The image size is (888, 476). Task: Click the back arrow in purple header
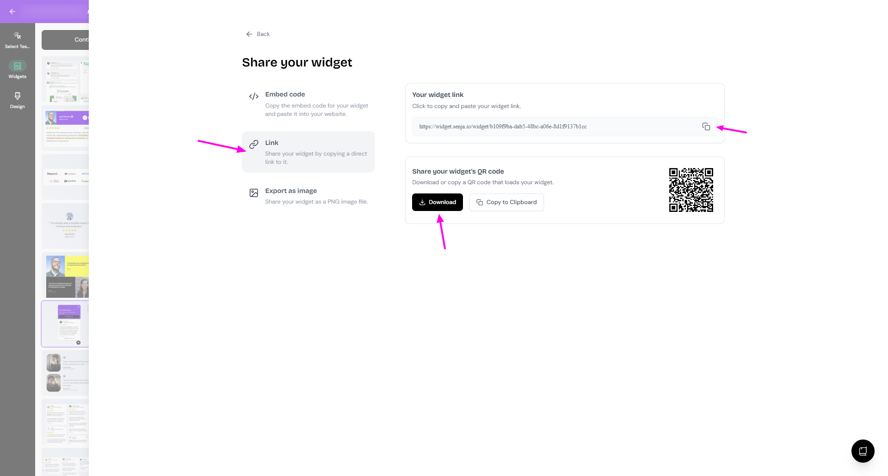pyautogui.click(x=12, y=12)
